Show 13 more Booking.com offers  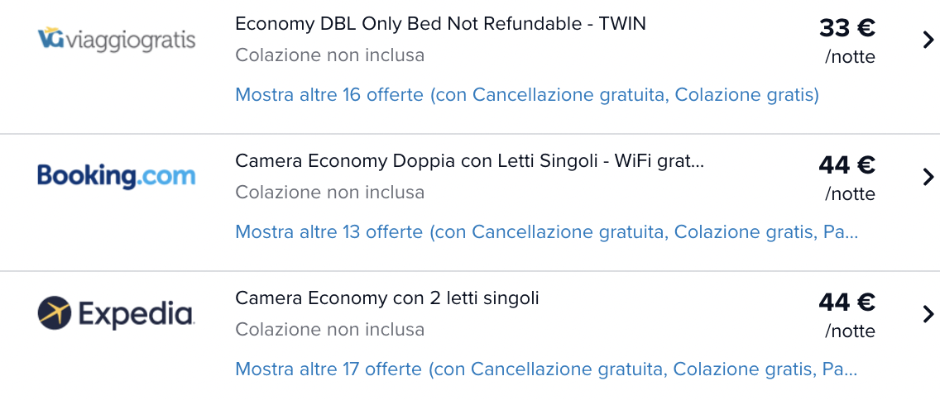[x=547, y=231]
